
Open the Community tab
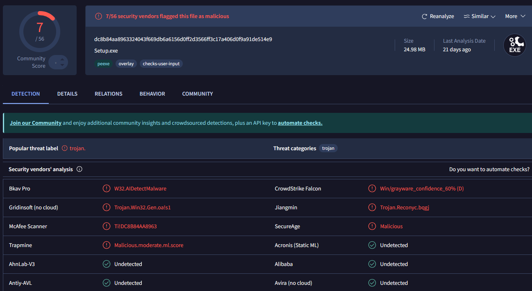click(198, 94)
